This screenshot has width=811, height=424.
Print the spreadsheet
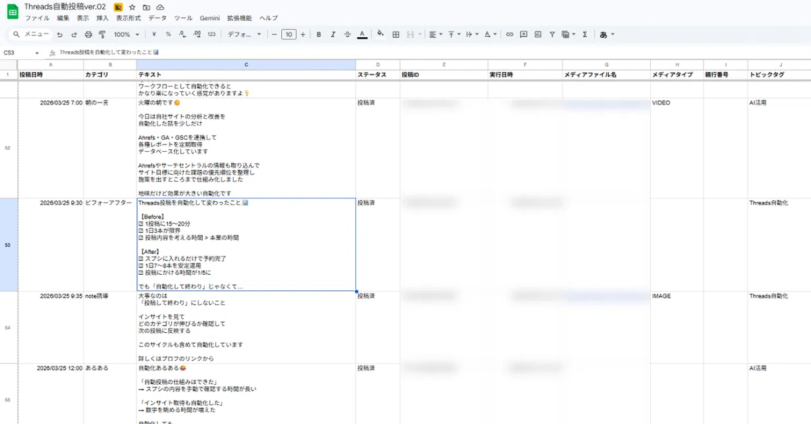click(x=88, y=34)
